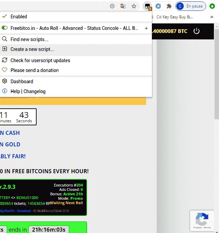Click the 'N CASH' blue link
This screenshot has height=233, width=219.
(10, 133)
